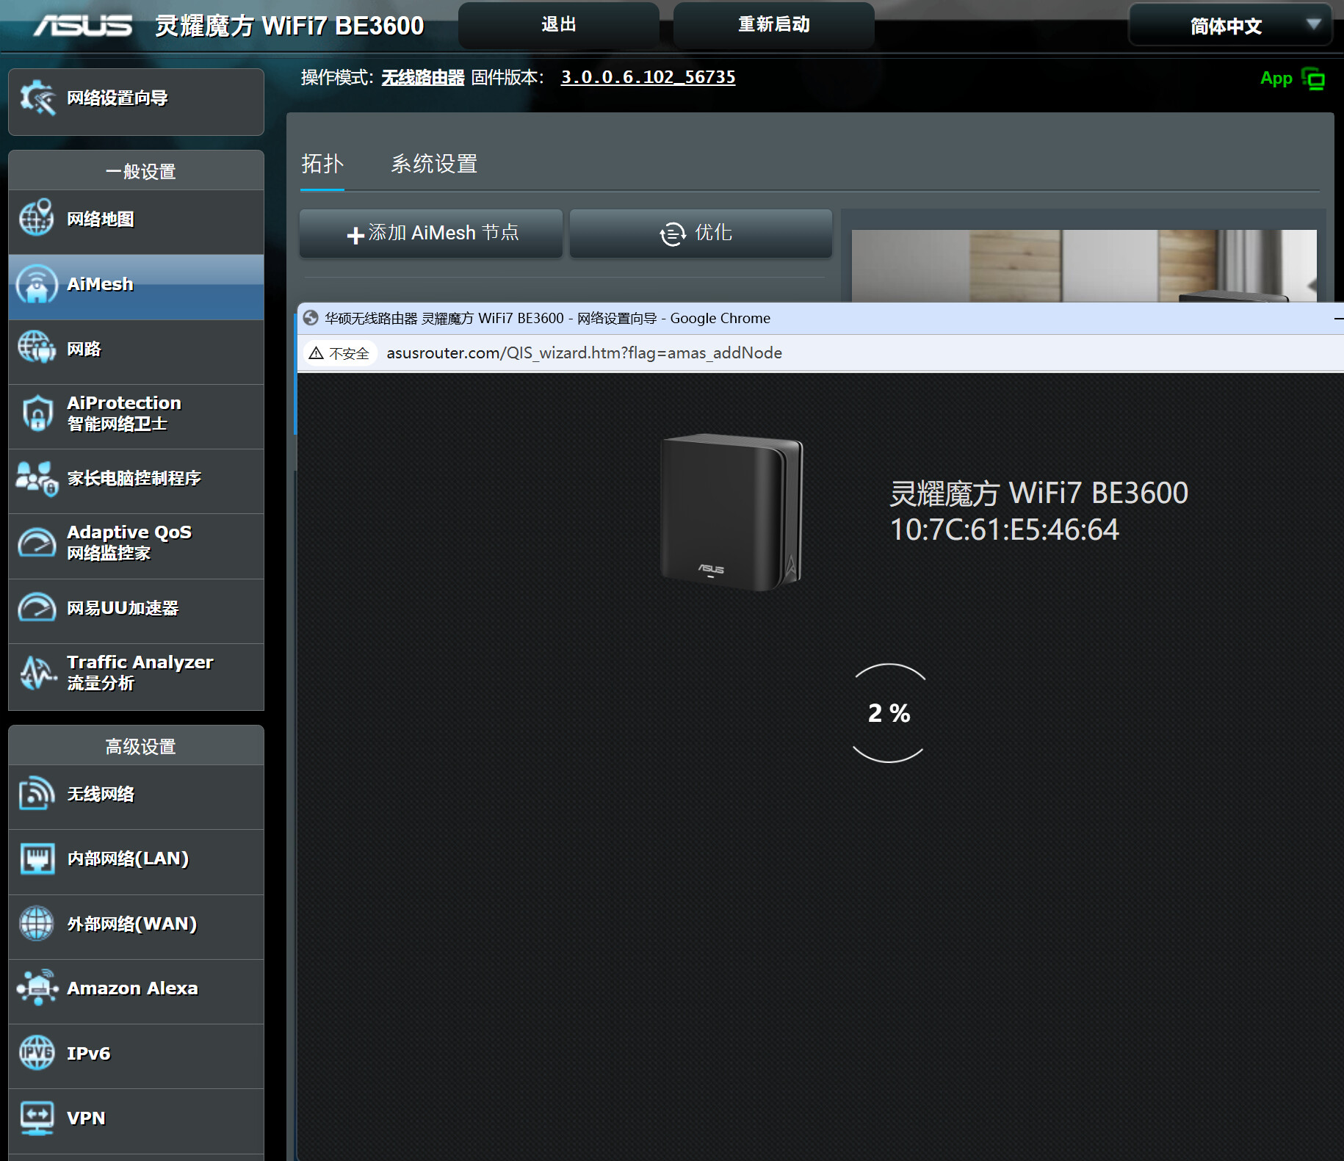
Task: Click the black router product image
Action: [731, 512]
